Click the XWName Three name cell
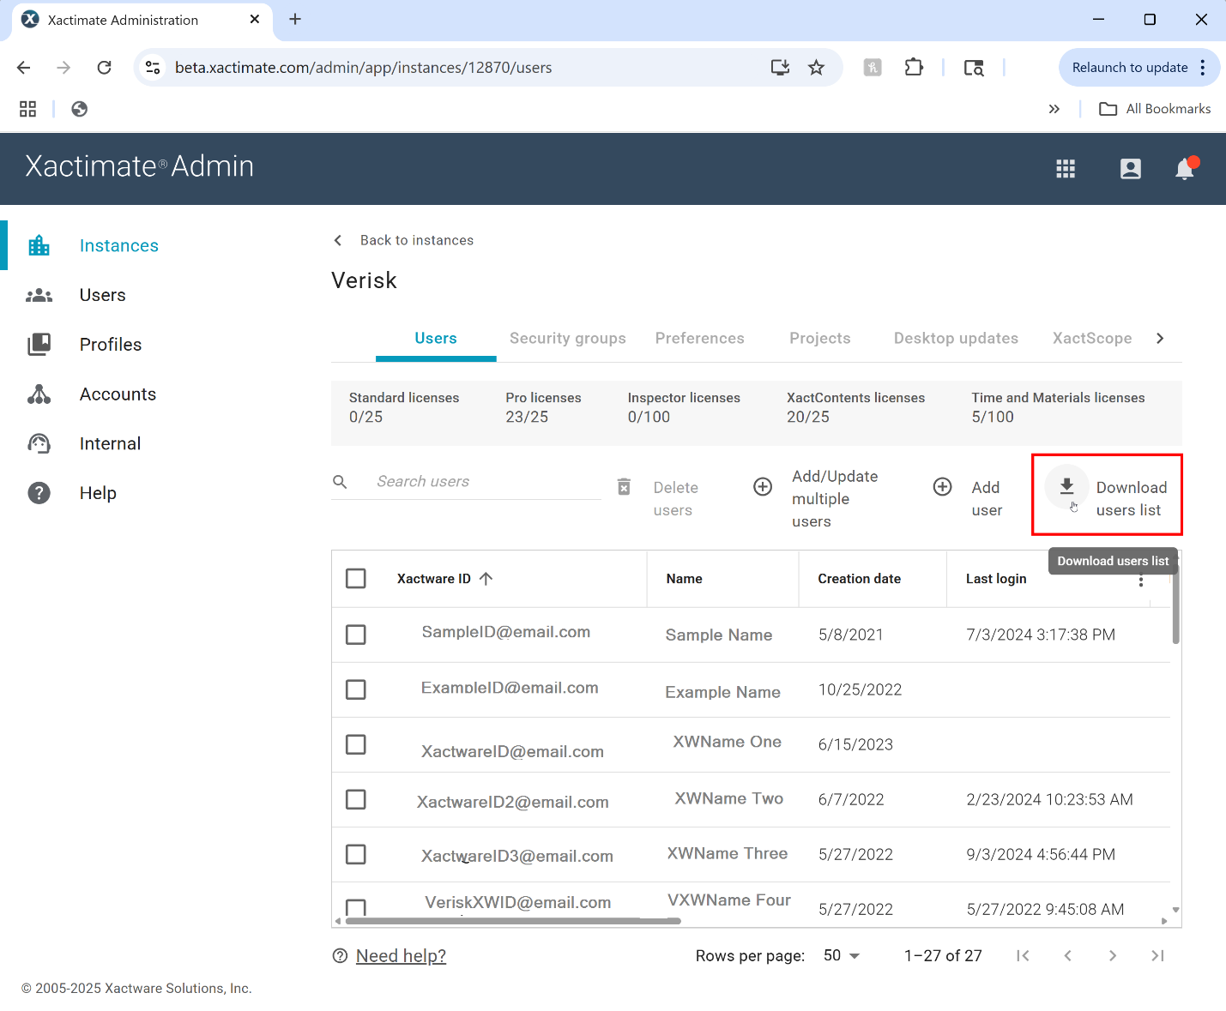Screen dimensions: 1226x1011 point(728,853)
